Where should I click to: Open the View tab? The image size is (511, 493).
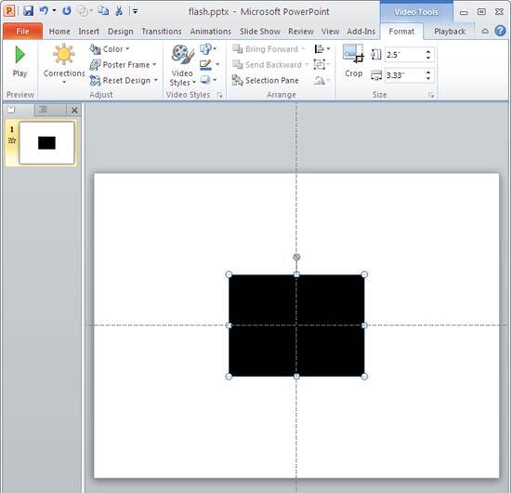coord(330,32)
